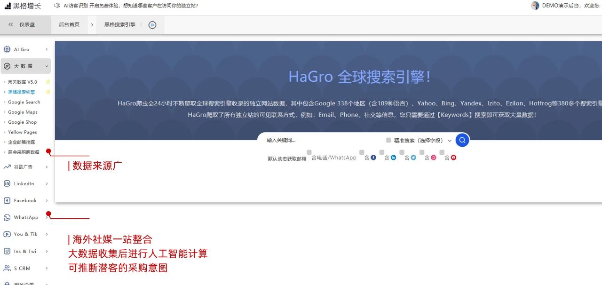Viewport: 602px width, 285px height.
Task: Open the 精准搜索 field dropdown arrow
Action: pyautogui.click(x=450, y=141)
